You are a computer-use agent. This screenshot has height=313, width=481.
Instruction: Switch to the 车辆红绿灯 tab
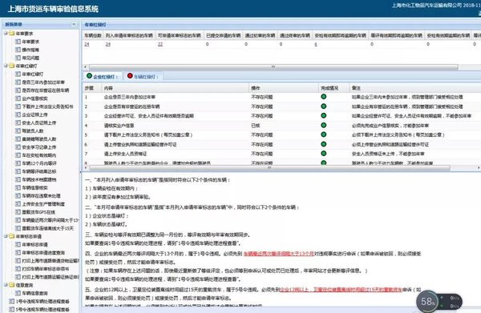click(x=143, y=76)
